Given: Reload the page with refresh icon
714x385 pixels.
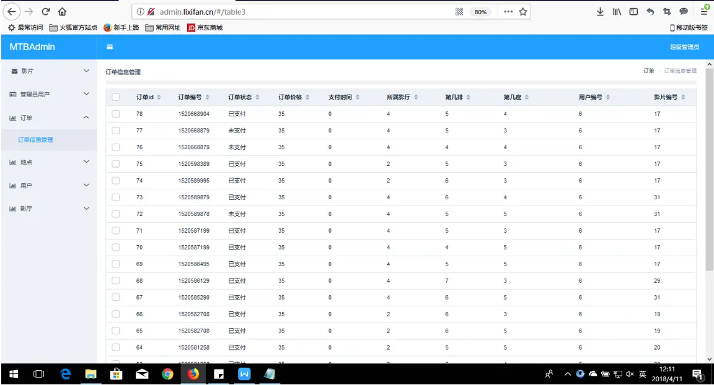Looking at the screenshot, I should [x=45, y=12].
